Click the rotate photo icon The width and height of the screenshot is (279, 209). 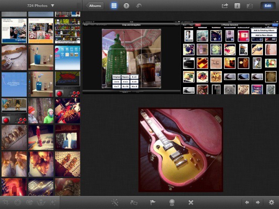(x=134, y=202)
